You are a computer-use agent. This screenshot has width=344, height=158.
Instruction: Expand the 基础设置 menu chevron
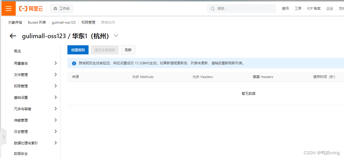(x=55, y=97)
